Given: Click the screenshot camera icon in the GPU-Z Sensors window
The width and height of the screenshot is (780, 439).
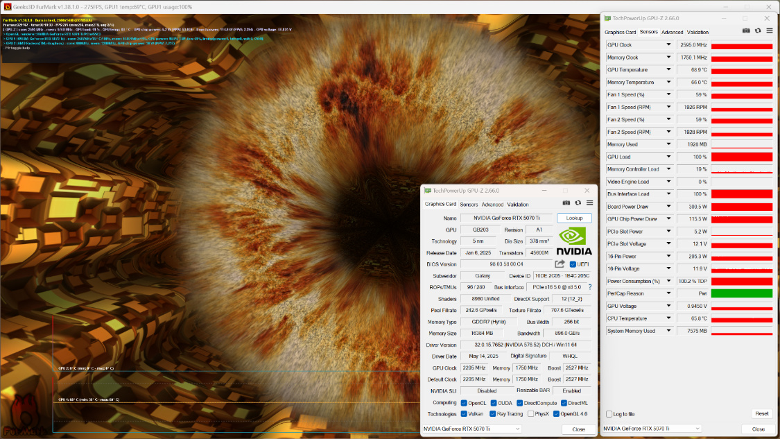Looking at the screenshot, I should pos(746,31).
